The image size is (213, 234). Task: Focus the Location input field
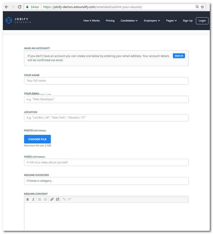106,118
